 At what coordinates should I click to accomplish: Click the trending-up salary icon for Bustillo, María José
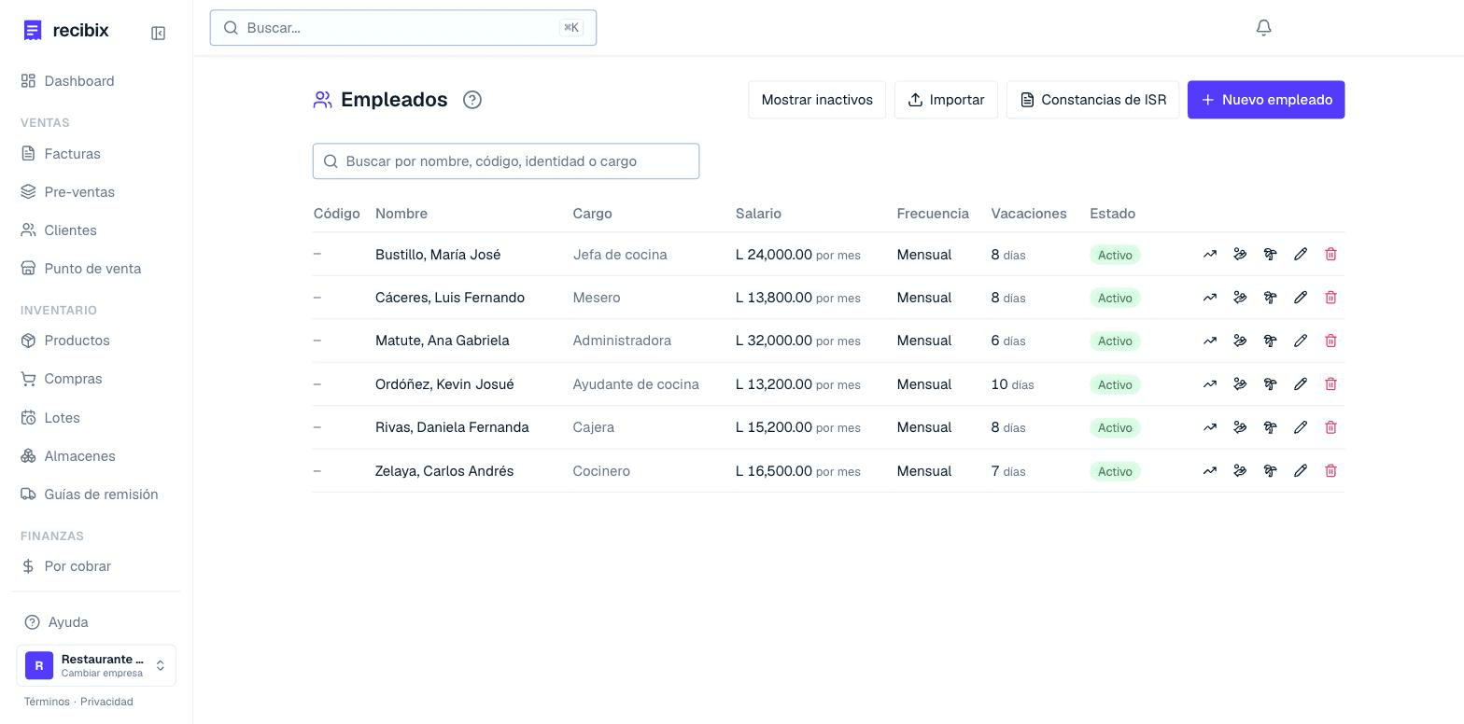(x=1209, y=254)
